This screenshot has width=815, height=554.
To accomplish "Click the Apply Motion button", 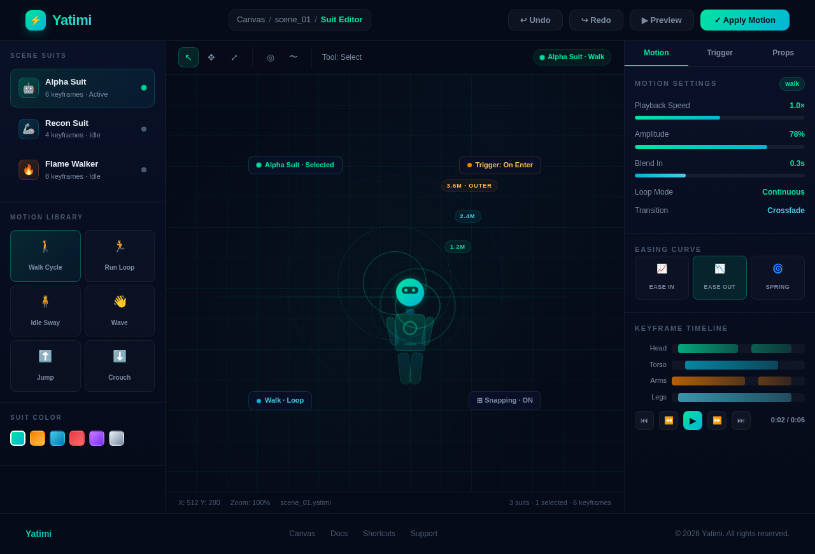I will point(744,20).
